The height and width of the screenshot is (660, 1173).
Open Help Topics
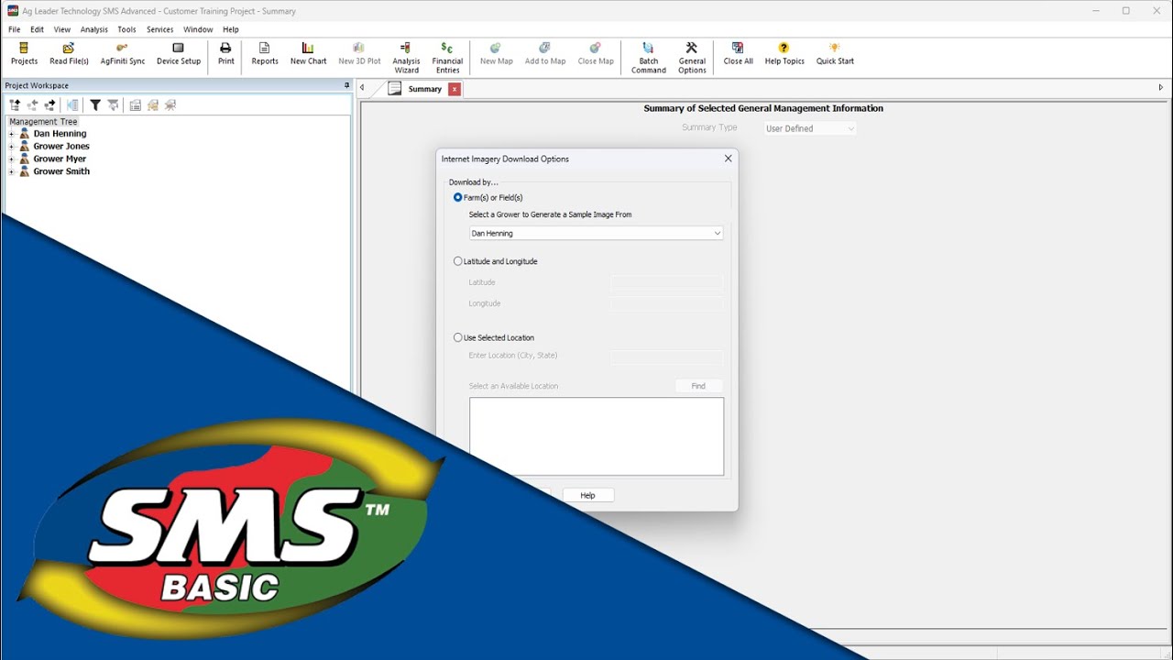tap(784, 54)
